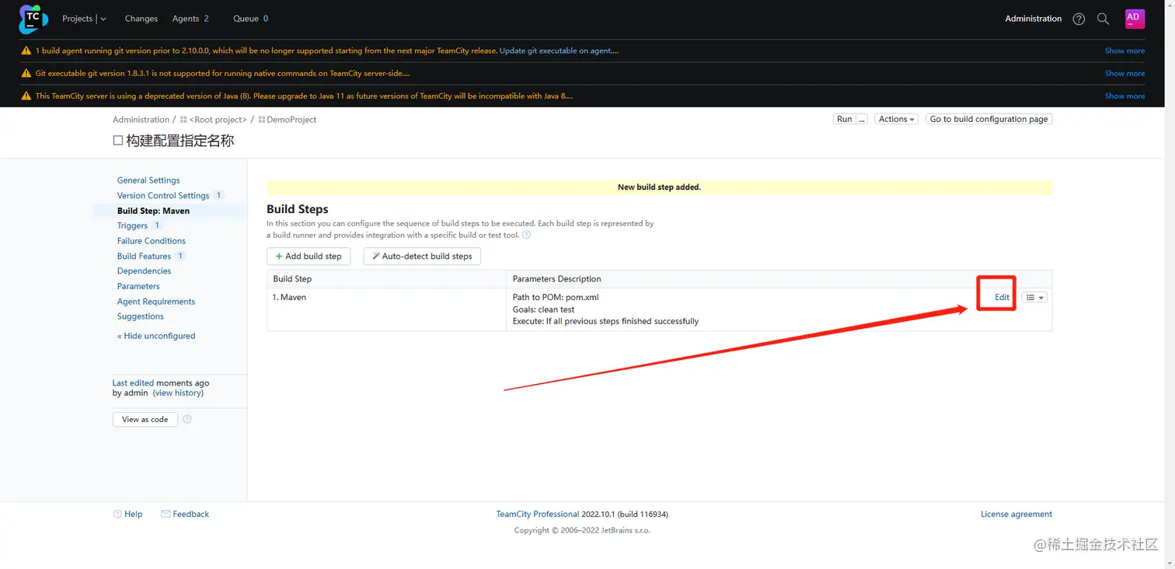Open the search magnifier icon

point(1103,19)
